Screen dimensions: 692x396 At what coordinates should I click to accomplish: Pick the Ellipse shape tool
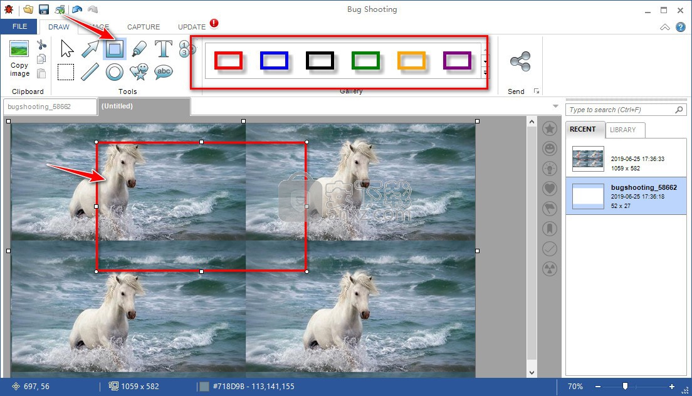point(115,72)
